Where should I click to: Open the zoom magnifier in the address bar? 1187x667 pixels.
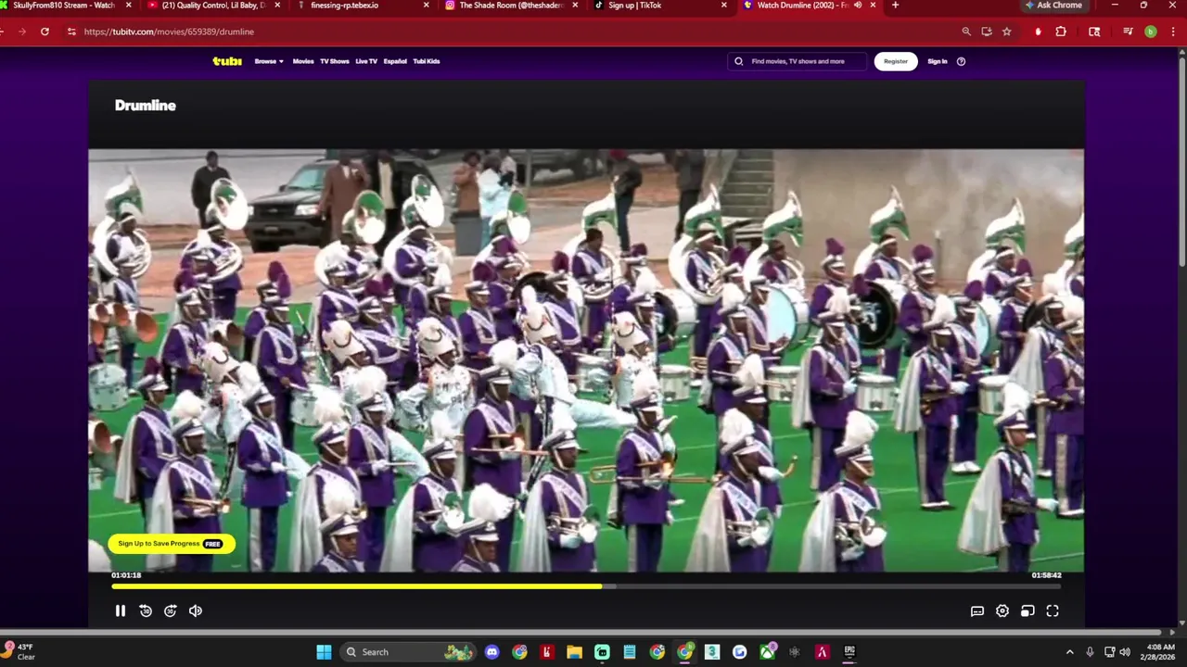coord(966,31)
